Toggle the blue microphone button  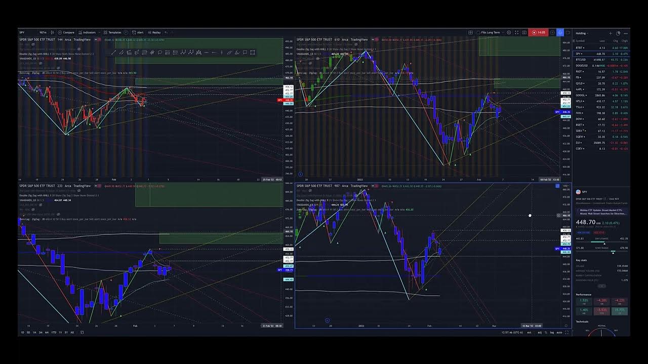tap(560, 32)
